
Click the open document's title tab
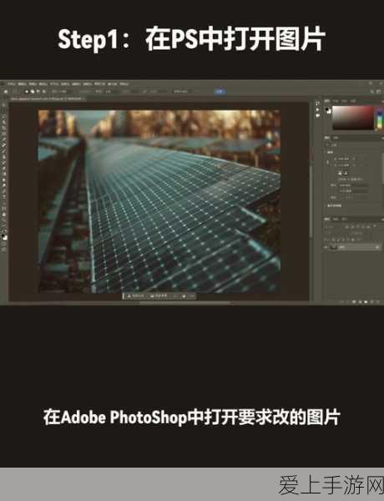click(48, 99)
